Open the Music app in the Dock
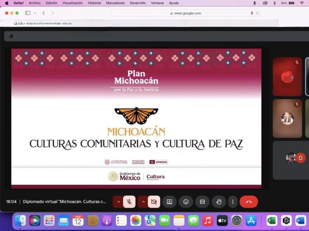This screenshot has width=309, height=231. [x=208, y=220]
